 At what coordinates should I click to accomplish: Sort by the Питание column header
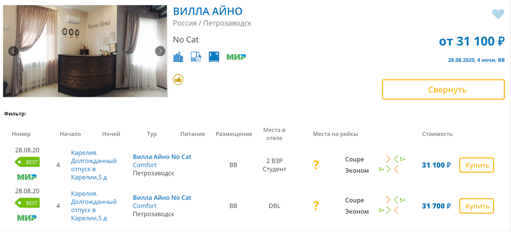pyautogui.click(x=192, y=134)
